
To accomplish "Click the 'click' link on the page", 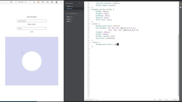I will 32,32.
